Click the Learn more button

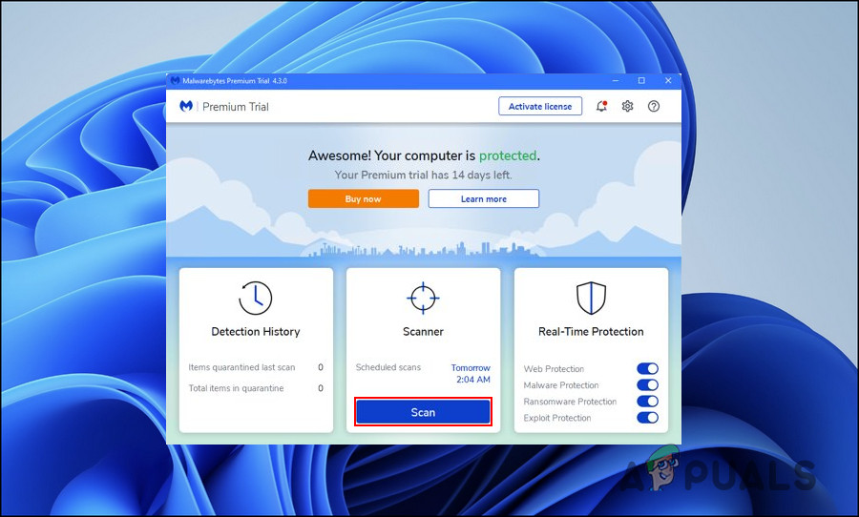point(484,198)
